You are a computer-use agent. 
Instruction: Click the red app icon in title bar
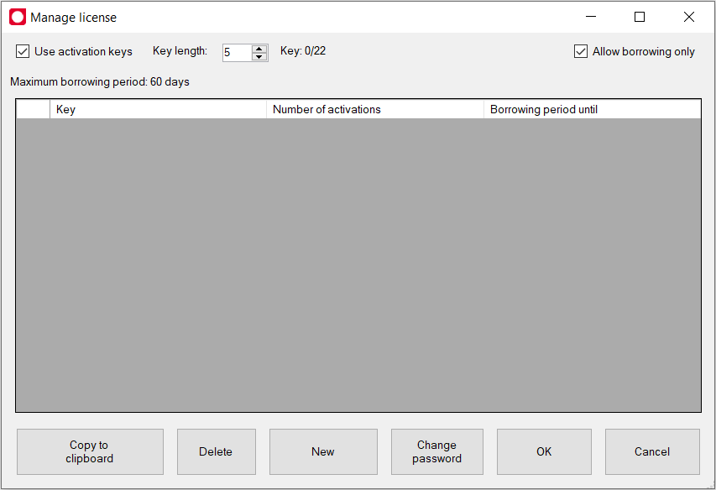18,17
